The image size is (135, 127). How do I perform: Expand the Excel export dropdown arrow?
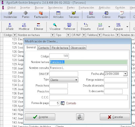[109, 27]
